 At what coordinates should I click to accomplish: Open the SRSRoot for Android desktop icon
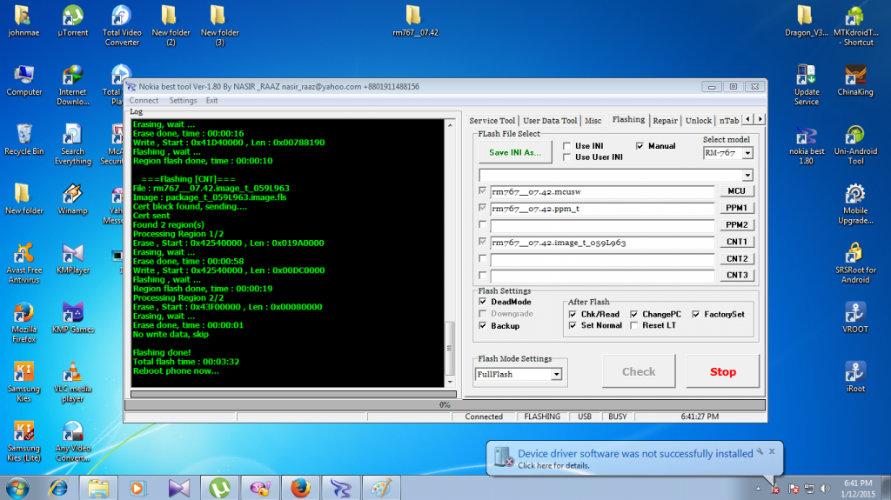pyautogui.click(x=854, y=253)
